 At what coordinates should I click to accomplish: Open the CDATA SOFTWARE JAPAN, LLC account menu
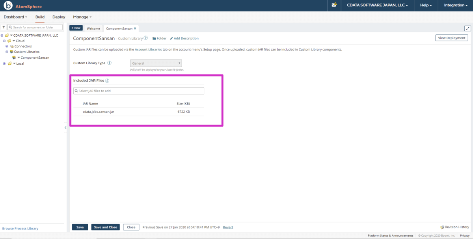[x=377, y=6]
